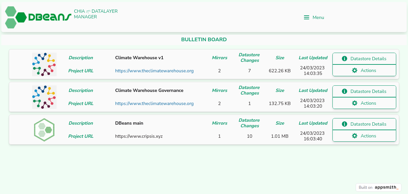Follow the Climate Warehouse v1 project URL link
This screenshot has width=408, height=194.
coord(154,71)
